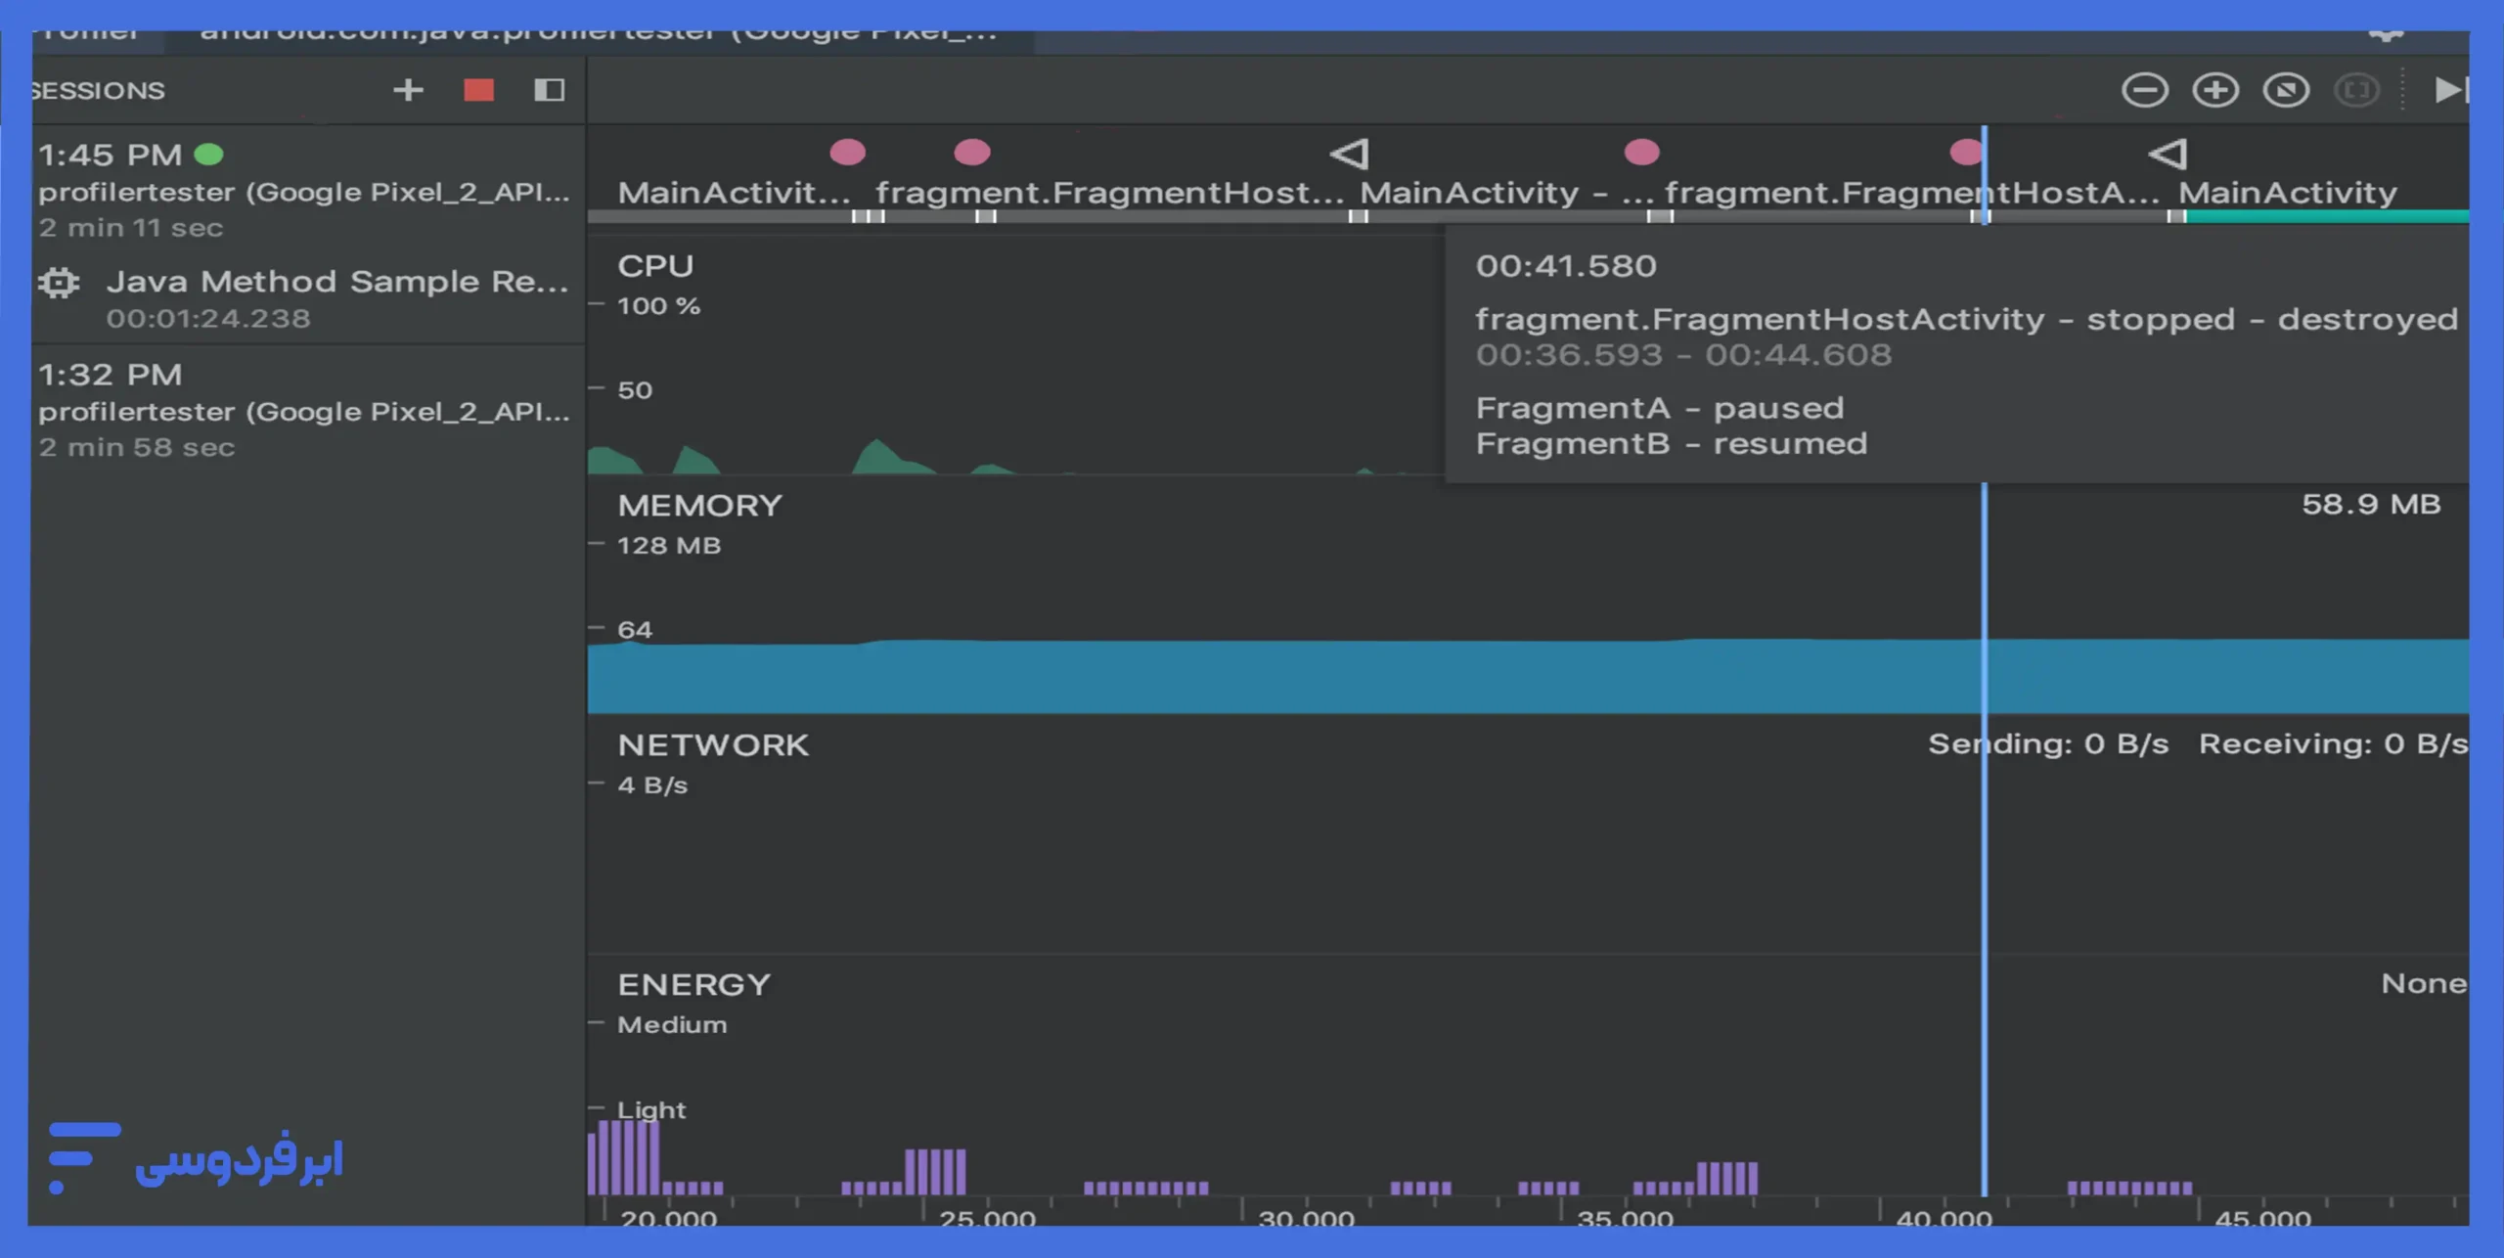
Task: Click the rightmost MainActivity label in events
Action: pos(2287,193)
